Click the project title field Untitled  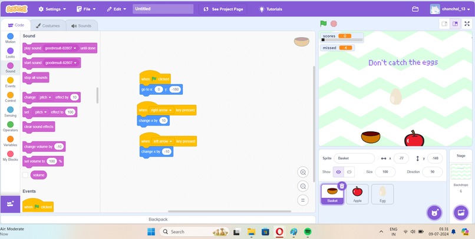click(x=163, y=9)
